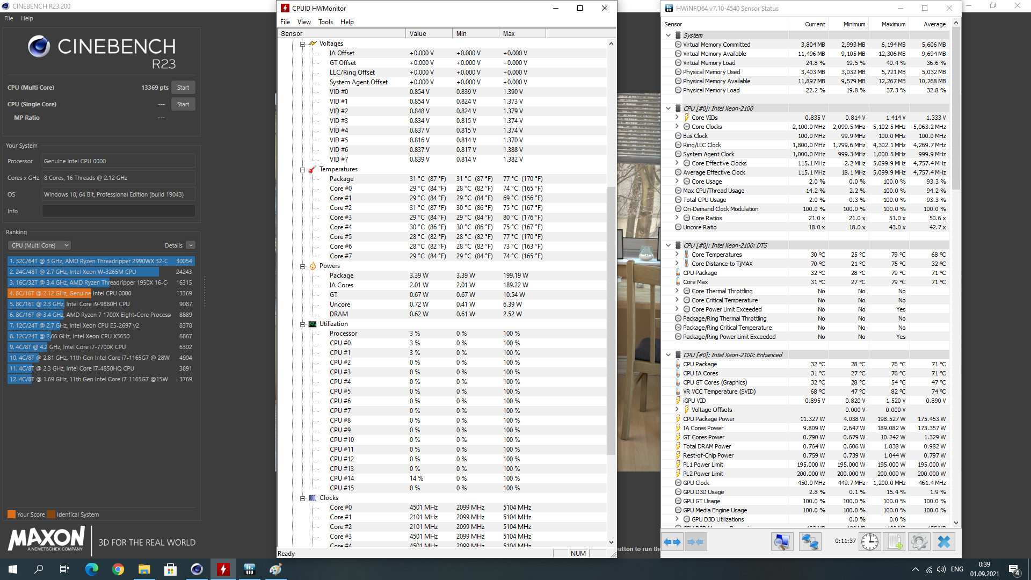
Task: Click the Cinebench Info input field
Action: [x=119, y=211]
